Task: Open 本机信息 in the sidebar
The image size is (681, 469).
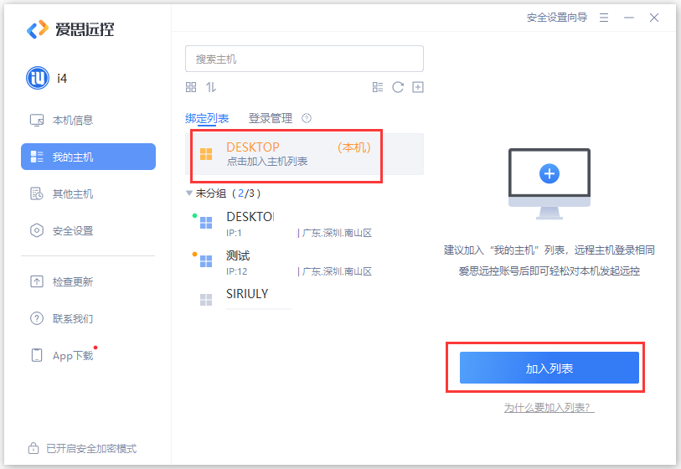Action: 73,120
